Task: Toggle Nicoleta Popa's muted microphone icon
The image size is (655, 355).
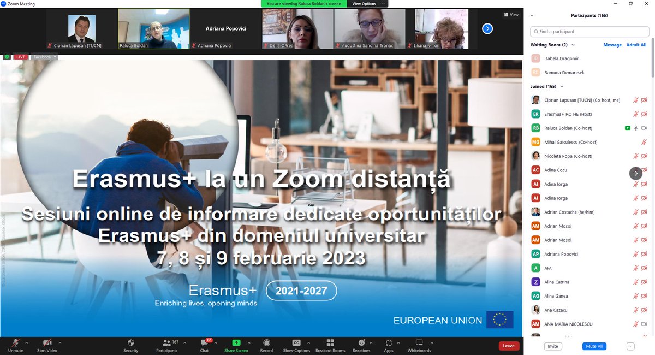Action: coord(635,156)
